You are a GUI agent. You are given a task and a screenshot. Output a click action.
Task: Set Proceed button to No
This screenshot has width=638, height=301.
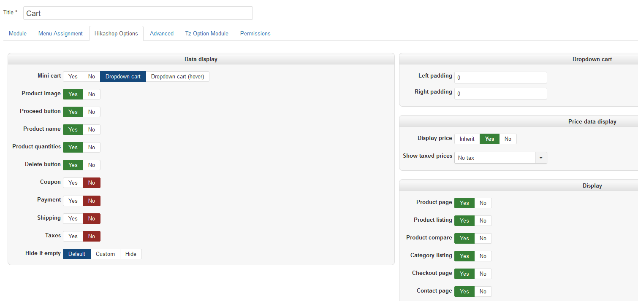click(92, 112)
